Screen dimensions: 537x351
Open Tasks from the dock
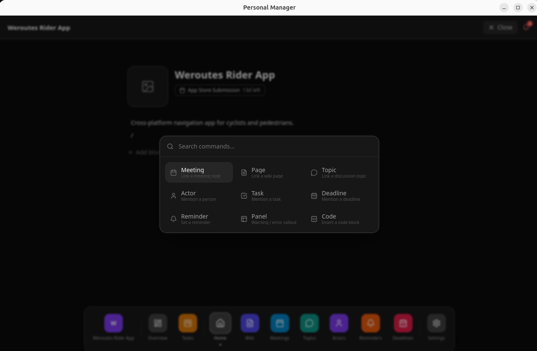[188, 323]
